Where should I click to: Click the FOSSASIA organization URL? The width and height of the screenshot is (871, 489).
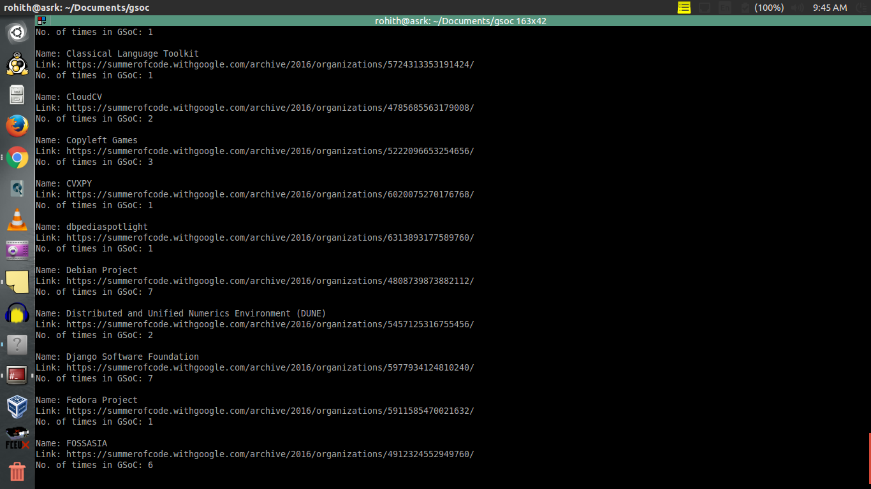270,454
